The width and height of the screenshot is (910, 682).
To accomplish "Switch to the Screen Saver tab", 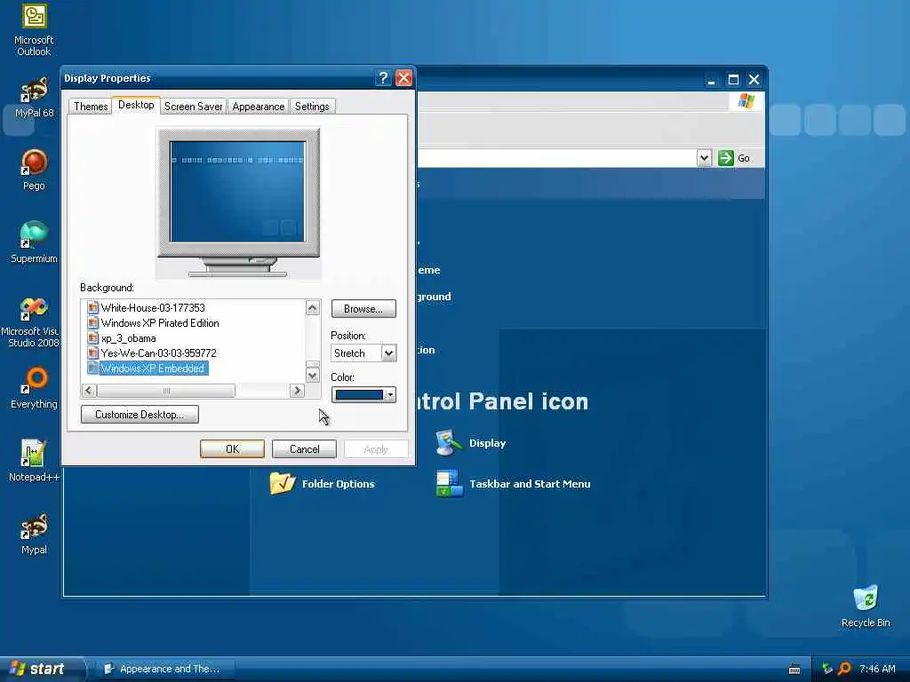I will [193, 107].
